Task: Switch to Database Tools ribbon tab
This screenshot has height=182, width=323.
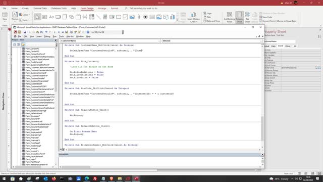Action: [59, 9]
